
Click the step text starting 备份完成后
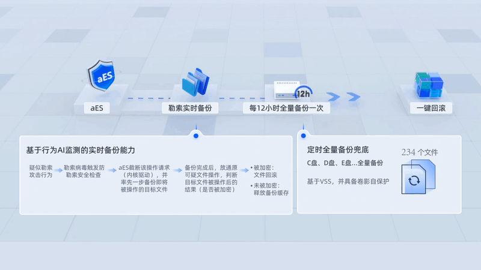tap(211, 178)
